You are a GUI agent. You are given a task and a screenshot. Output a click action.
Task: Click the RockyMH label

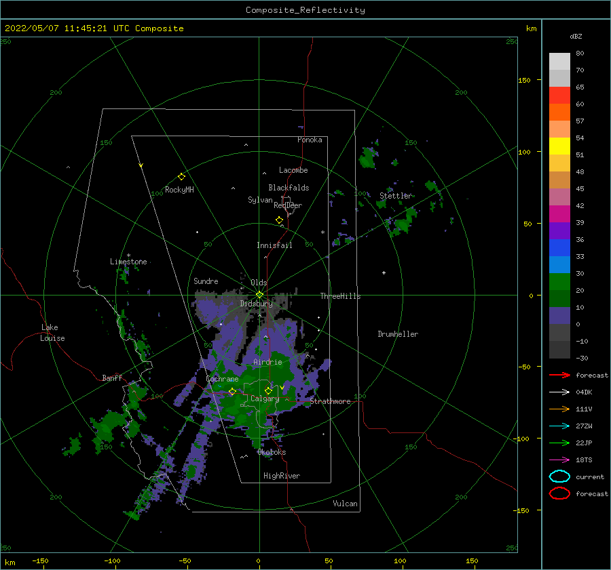(x=179, y=190)
